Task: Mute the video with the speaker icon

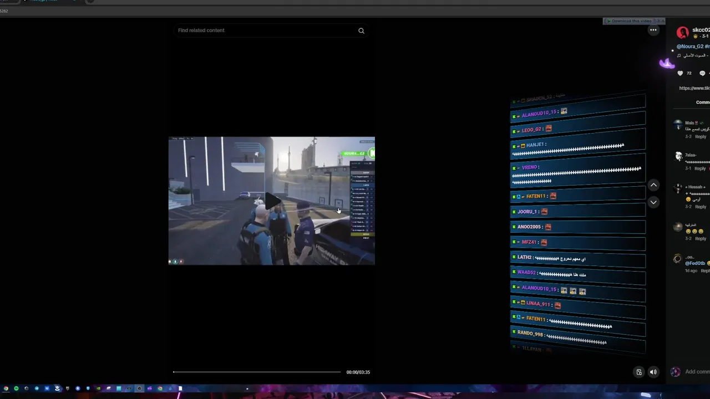Action: pos(653,372)
